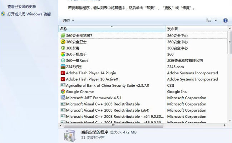Open 打开或关闭 Windows 功能 link

point(29,14)
